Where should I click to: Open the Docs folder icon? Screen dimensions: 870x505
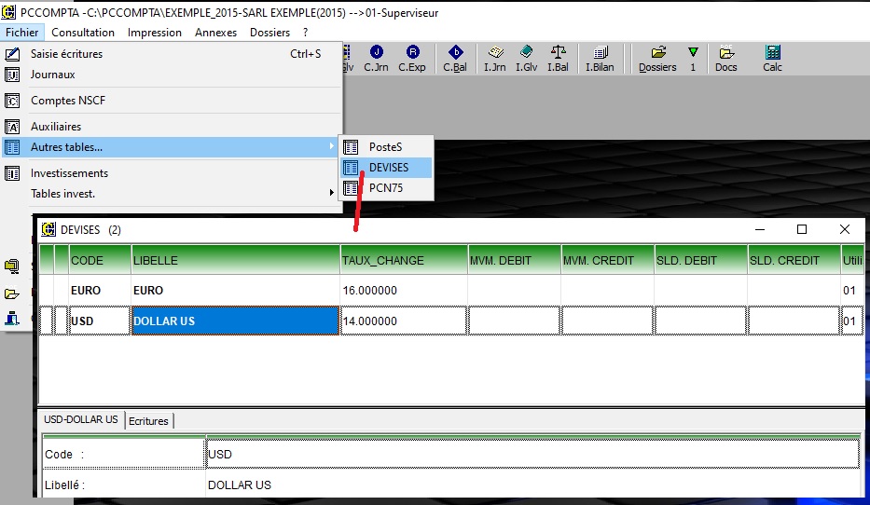[x=725, y=58]
